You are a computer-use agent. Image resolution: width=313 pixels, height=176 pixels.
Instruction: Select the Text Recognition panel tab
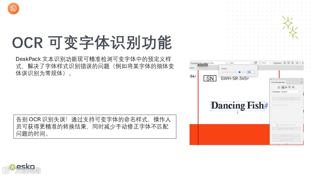pyautogui.click(x=278, y=82)
